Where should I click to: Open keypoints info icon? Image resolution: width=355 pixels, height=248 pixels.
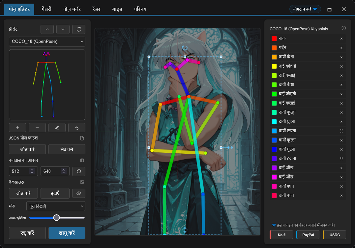(x=344, y=28)
